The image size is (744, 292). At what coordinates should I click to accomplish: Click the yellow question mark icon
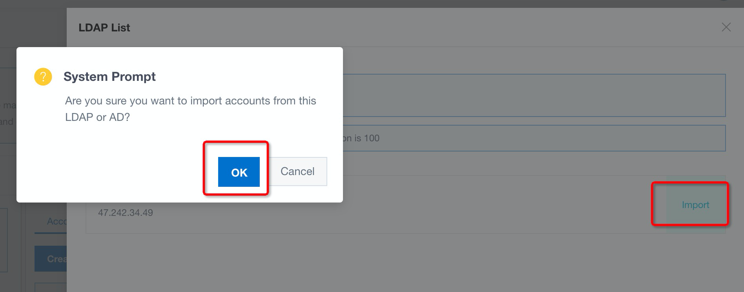click(x=43, y=77)
